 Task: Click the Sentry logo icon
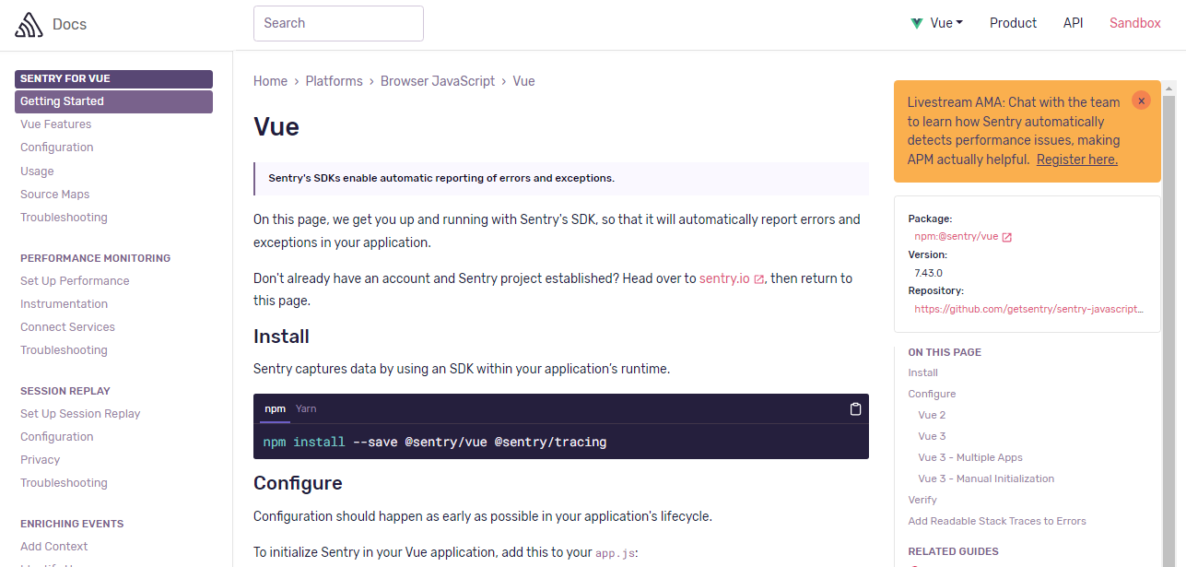tap(29, 24)
